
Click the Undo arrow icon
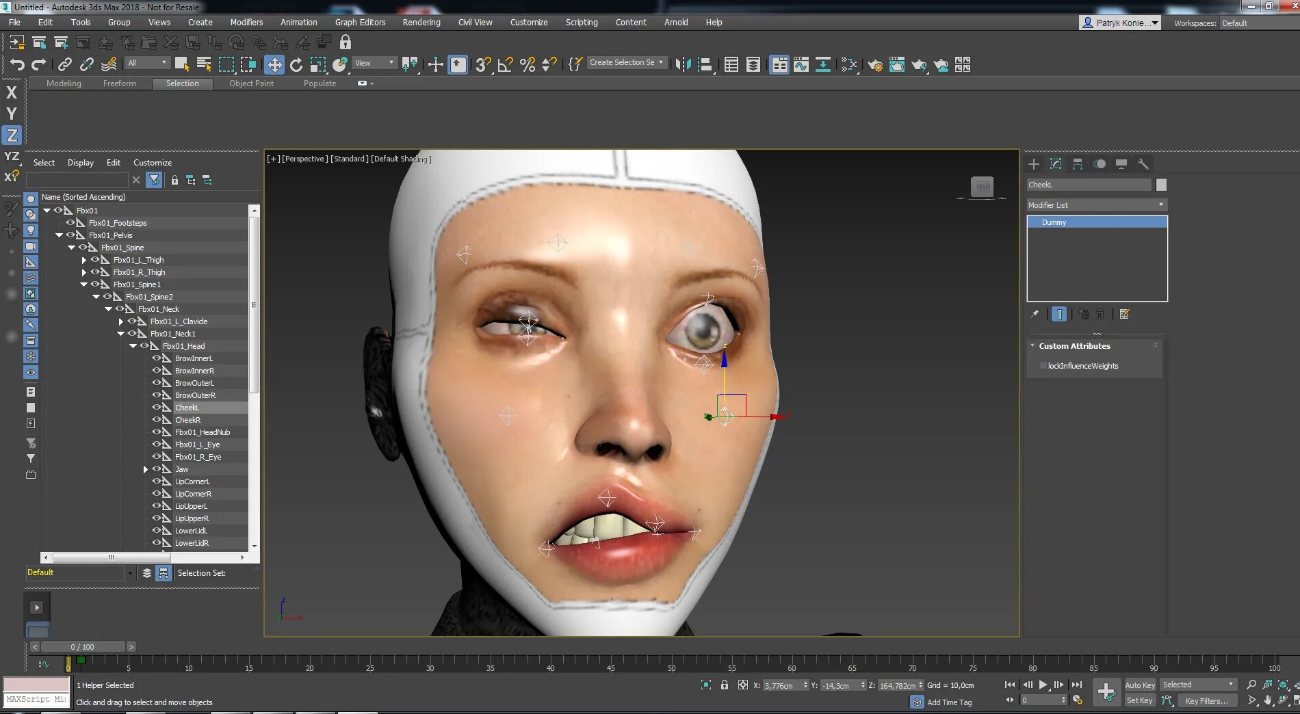click(x=17, y=65)
